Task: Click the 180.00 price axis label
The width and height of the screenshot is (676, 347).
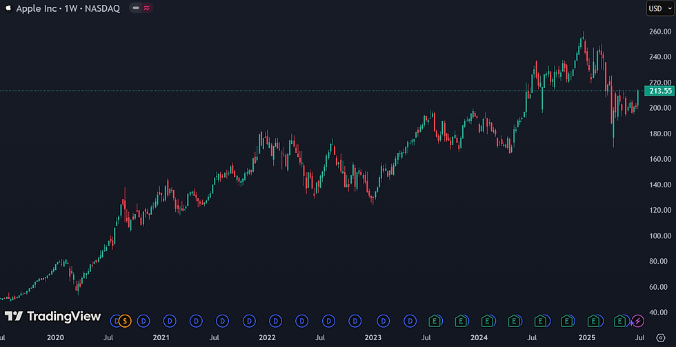Action: click(x=660, y=134)
